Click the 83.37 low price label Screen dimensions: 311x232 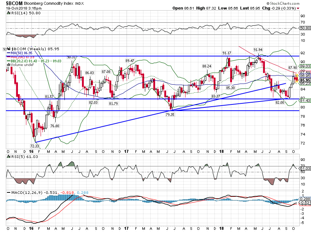point(216,96)
